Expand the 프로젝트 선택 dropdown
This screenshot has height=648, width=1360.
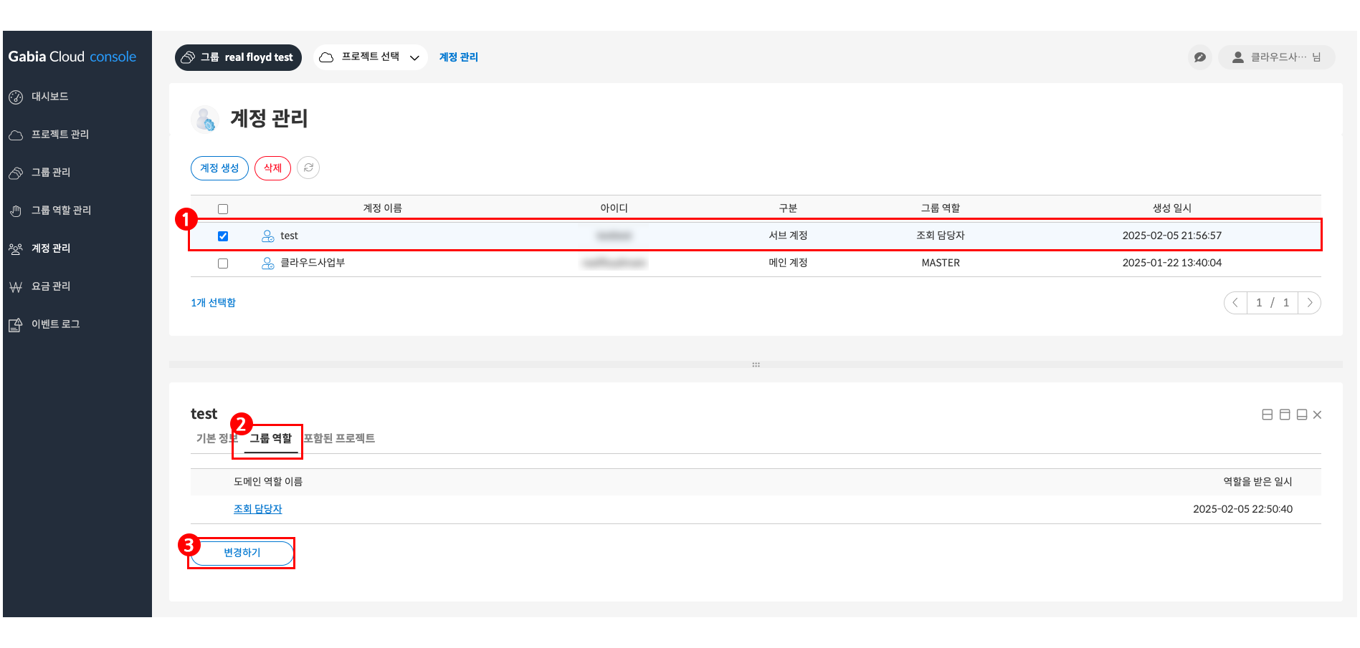371,57
